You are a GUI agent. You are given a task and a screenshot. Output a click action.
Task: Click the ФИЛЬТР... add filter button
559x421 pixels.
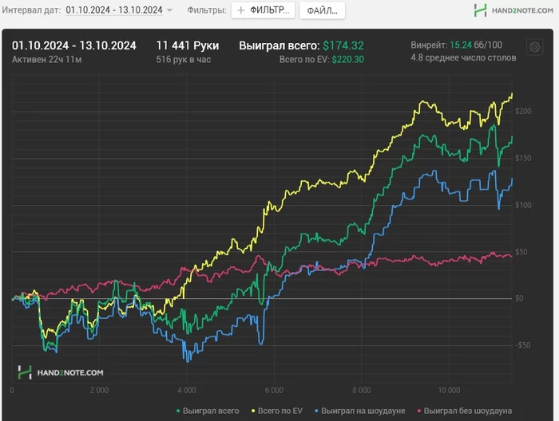coord(263,10)
